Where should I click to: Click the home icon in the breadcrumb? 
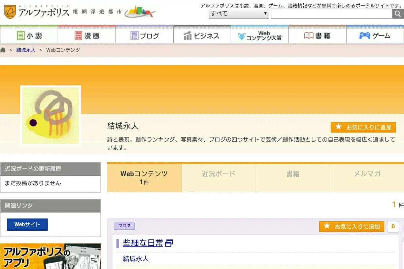(3, 50)
